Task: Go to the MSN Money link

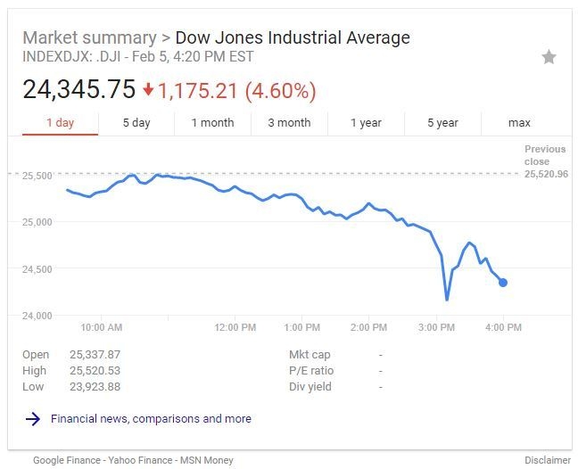Action: (208, 460)
